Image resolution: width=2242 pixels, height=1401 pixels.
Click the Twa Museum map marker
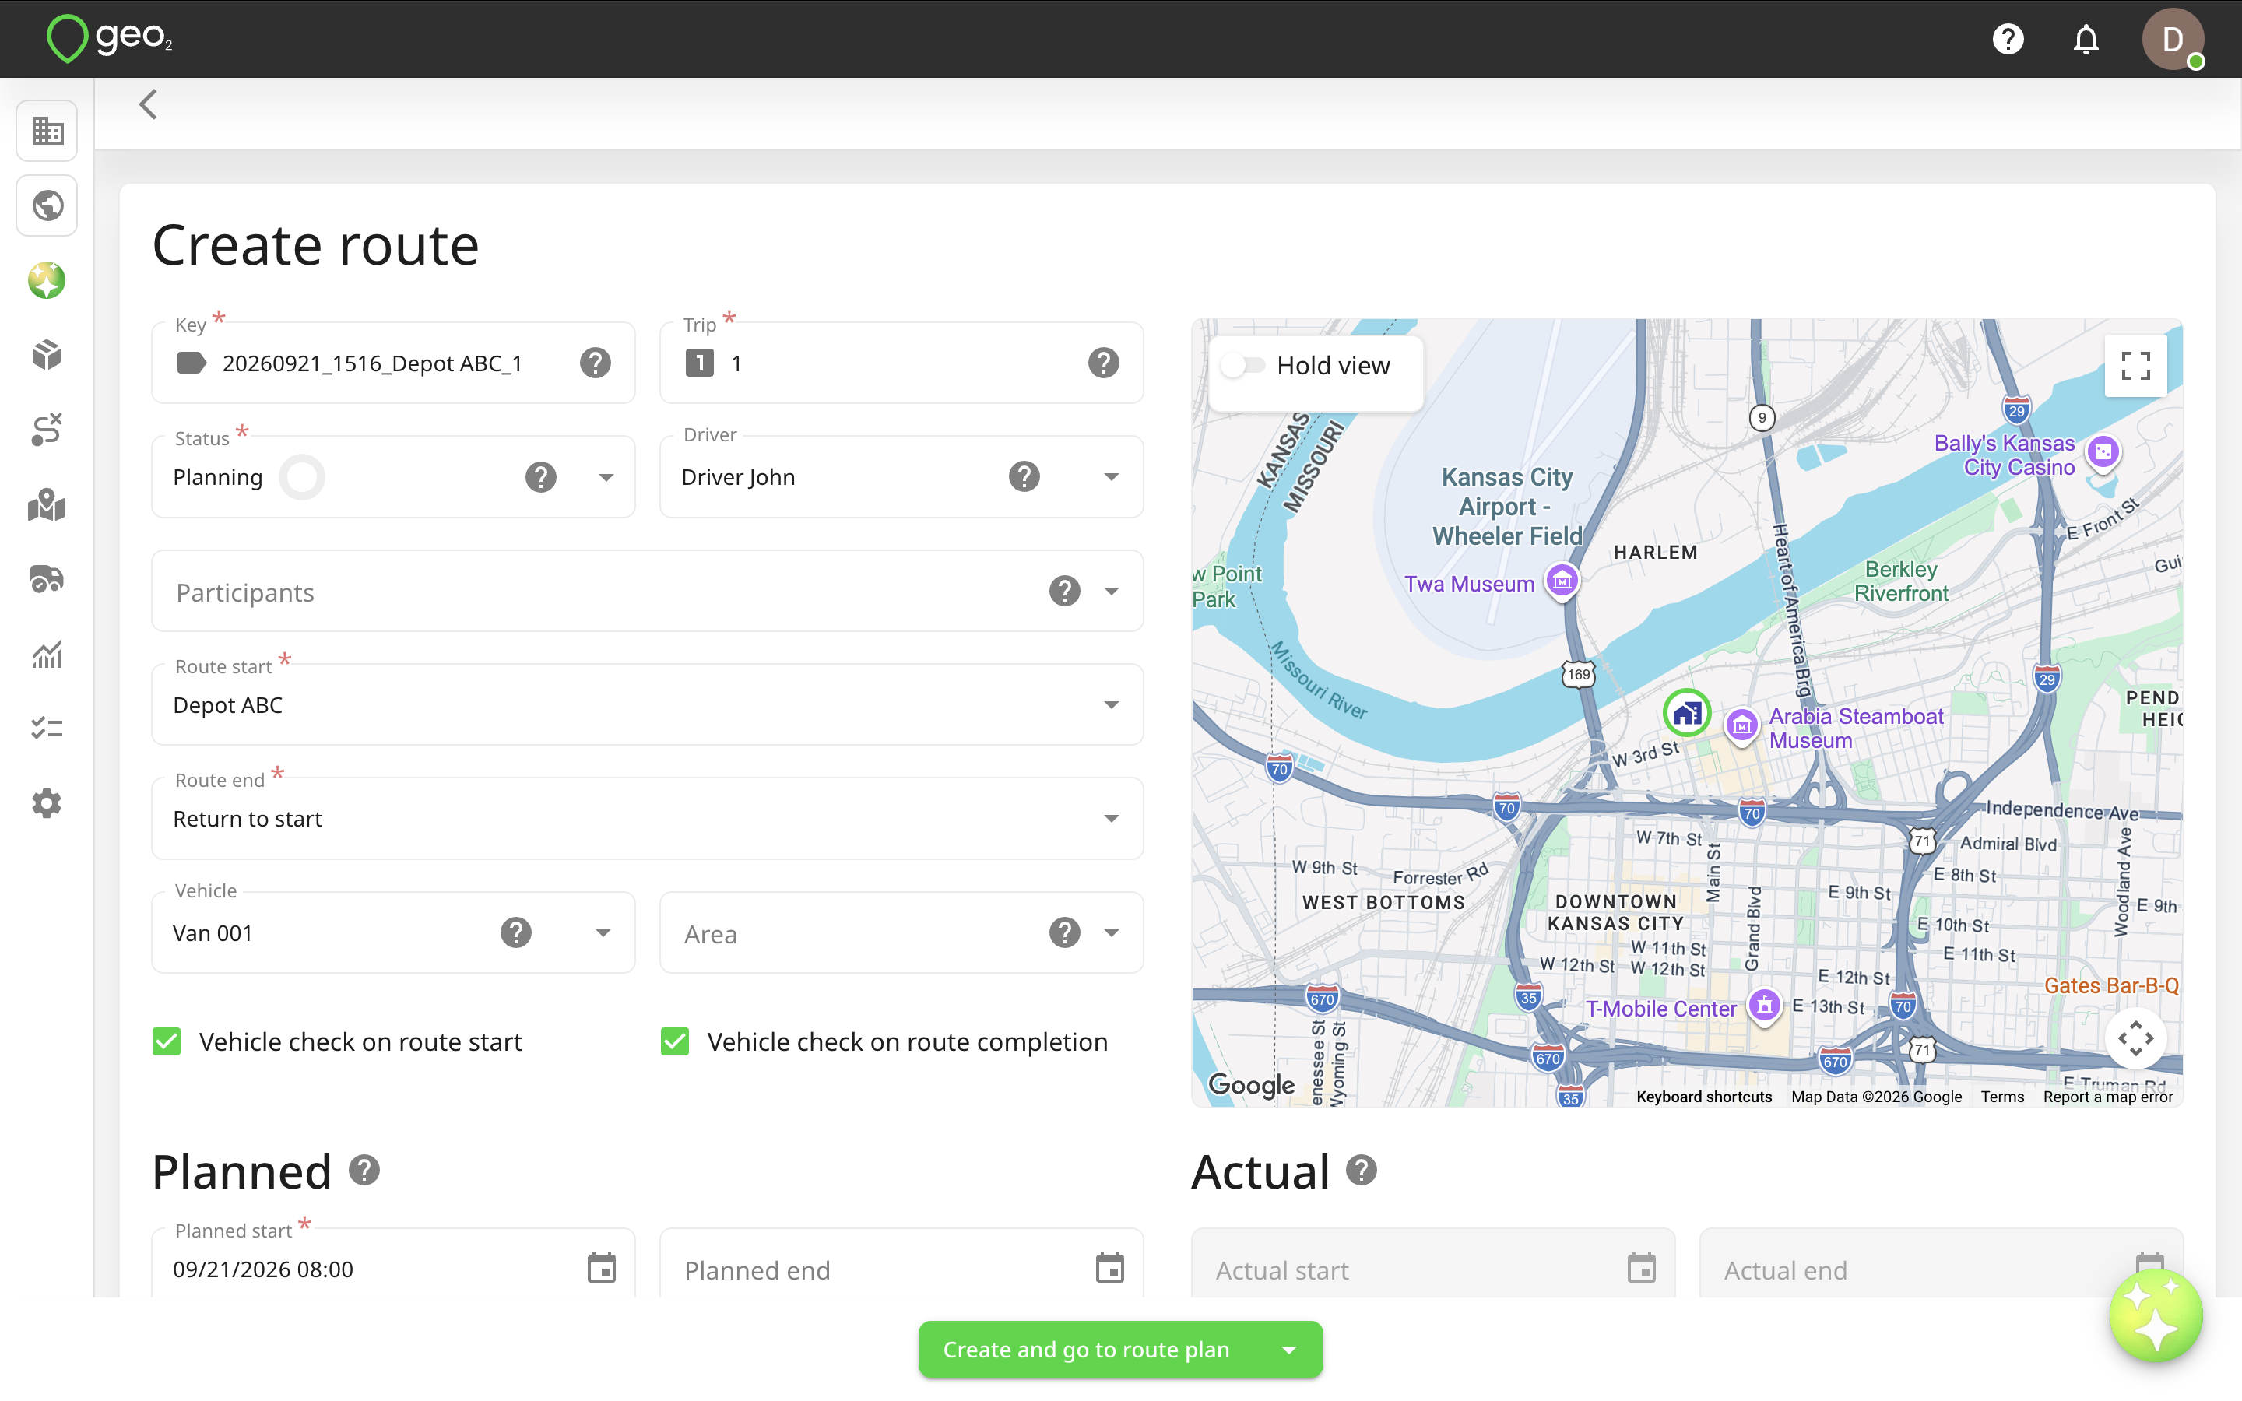tap(1562, 582)
